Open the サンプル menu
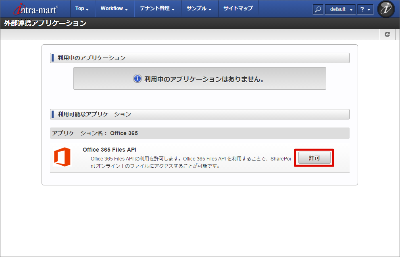This screenshot has height=257, width=400. click(x=200, y=9)
